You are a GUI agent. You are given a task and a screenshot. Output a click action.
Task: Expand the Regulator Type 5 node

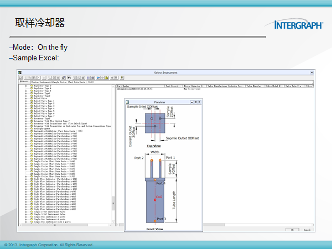pos(26,91)
